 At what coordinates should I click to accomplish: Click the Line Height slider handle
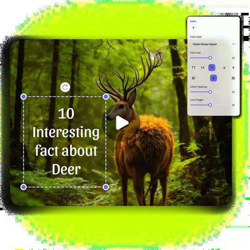tap(210, 105)
